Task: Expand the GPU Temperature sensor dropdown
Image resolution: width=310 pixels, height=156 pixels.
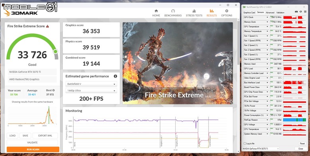Action: point(267,27)
